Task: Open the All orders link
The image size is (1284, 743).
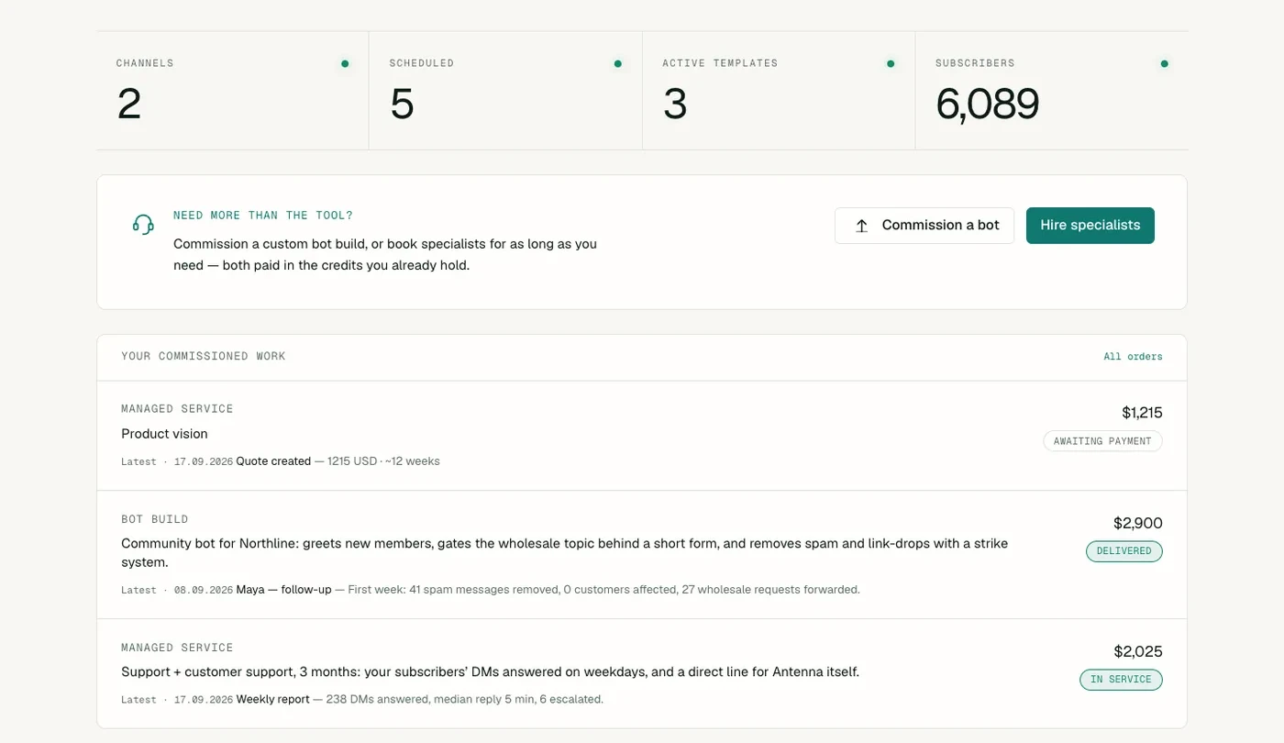Action: click(x=1133, y=357)
